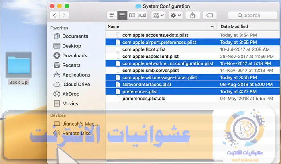Switch to icon view
Image resolution: width=281 pixels, height=164 pixels.
(112, 15)
